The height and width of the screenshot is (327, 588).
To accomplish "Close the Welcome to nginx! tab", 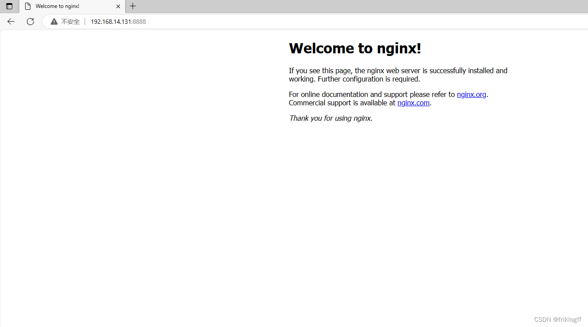I will pos(118,7).
